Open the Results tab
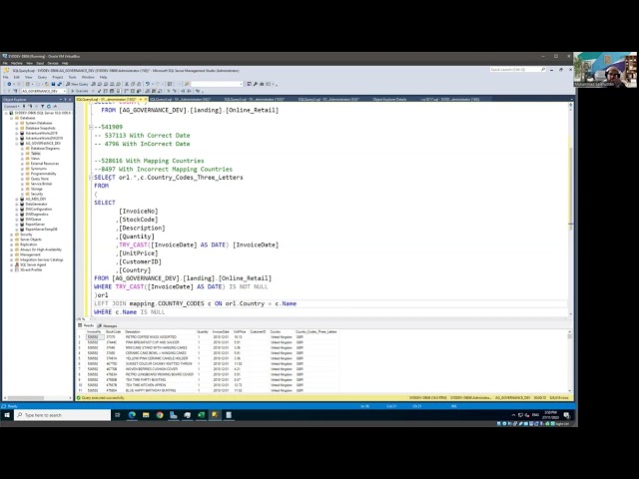 tap(86, 325)
